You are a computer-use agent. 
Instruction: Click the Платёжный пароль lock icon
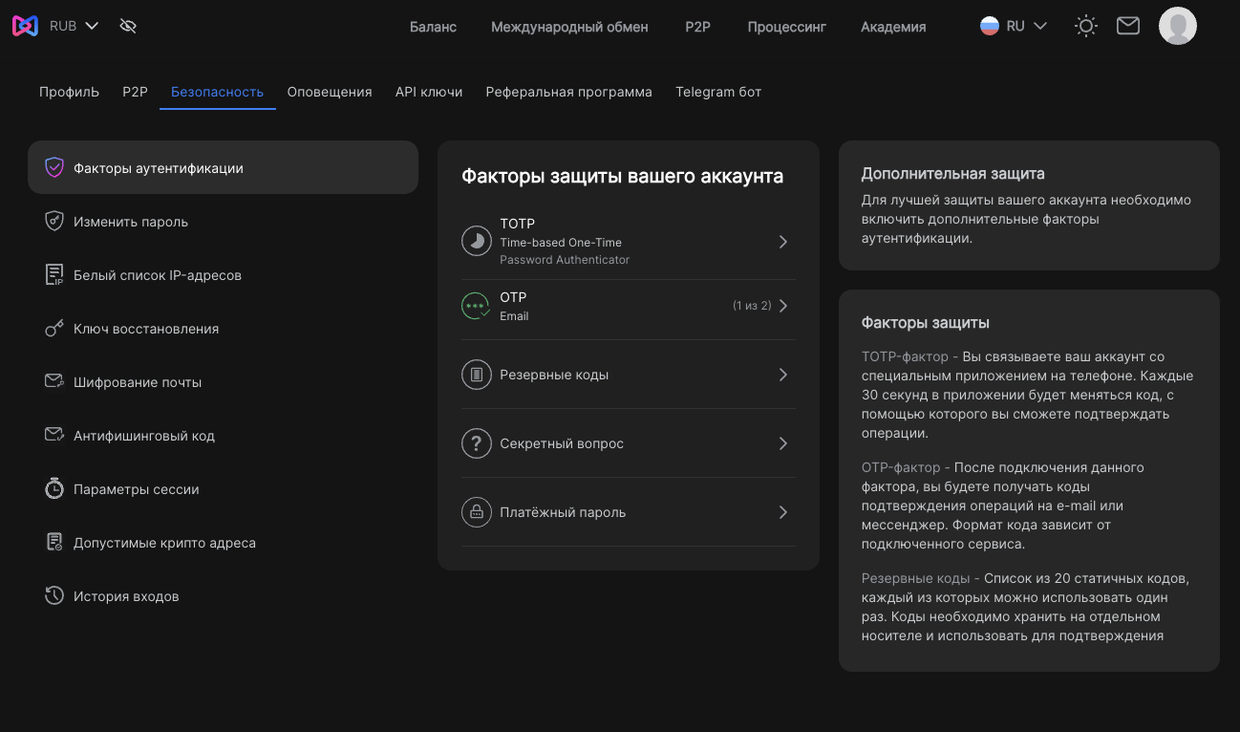click(x=477, y=512)
